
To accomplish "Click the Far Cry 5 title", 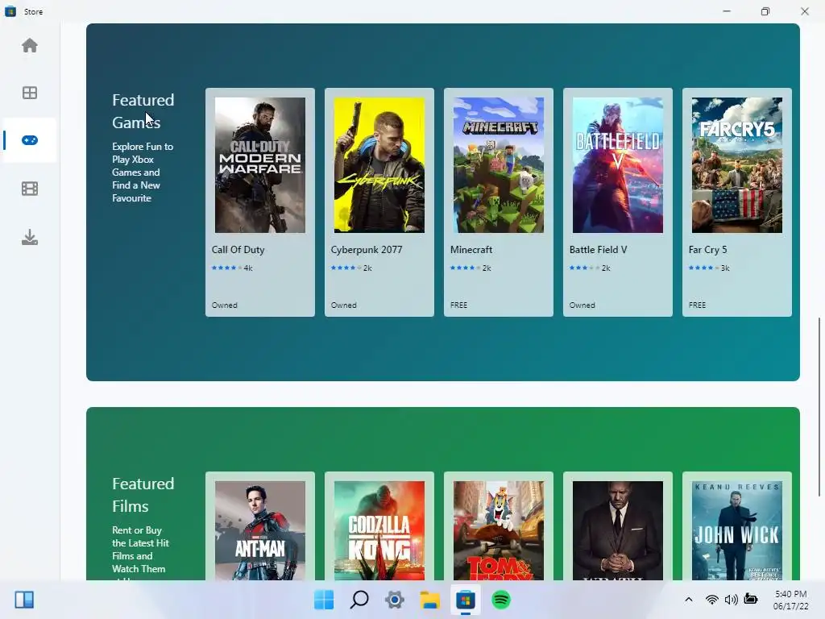I will (x=707, y=250).
